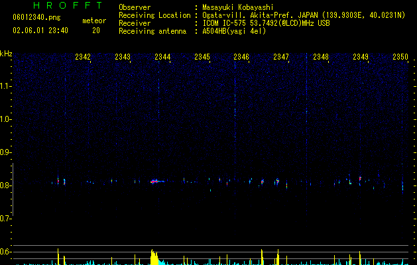Click the meteor label
The height and width of the screenshot is (265, 417).
94,21
